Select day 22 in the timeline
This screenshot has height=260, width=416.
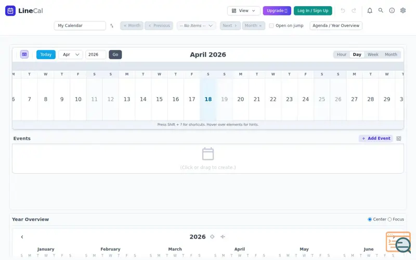[x=273, y=99]
